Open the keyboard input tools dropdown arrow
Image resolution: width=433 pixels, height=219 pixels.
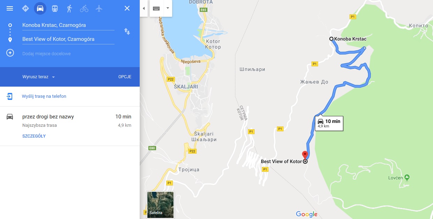point(168,8)
